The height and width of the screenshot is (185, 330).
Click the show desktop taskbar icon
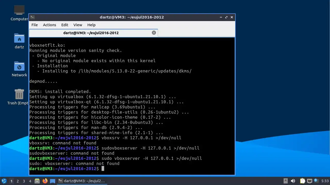coord(53,181)
